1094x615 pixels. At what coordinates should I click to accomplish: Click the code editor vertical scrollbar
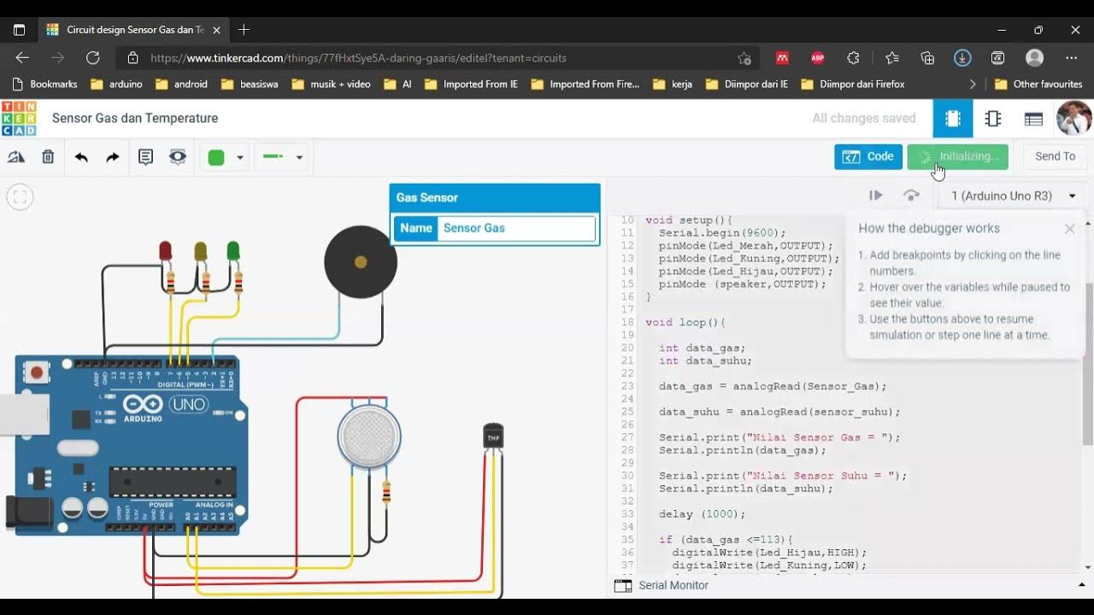coord(1088,363)
